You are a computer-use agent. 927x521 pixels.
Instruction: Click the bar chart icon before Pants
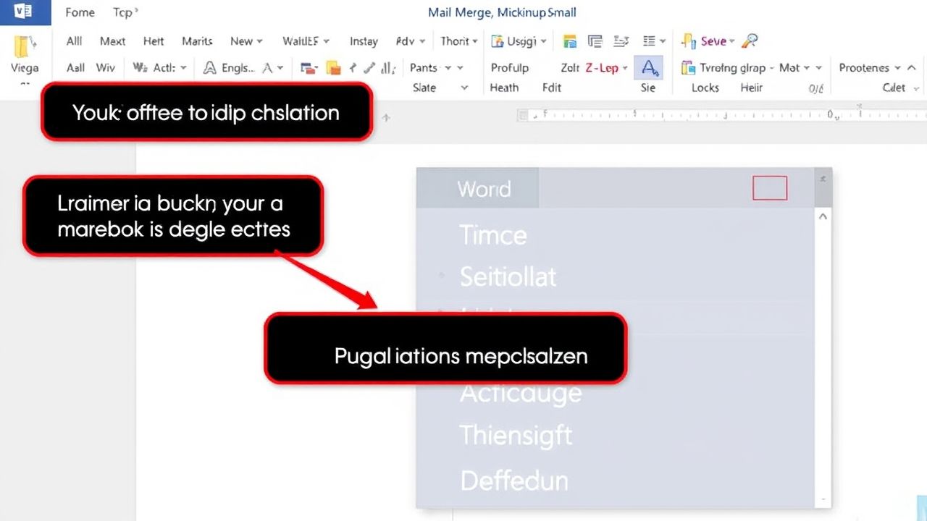pyautogui.click(x=388, y=68)
